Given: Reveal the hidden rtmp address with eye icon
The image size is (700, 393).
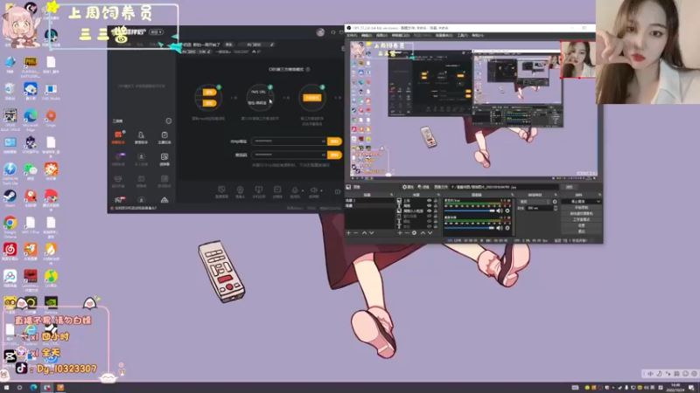Looking at the screenshot, I should click(x=324, y=141).
